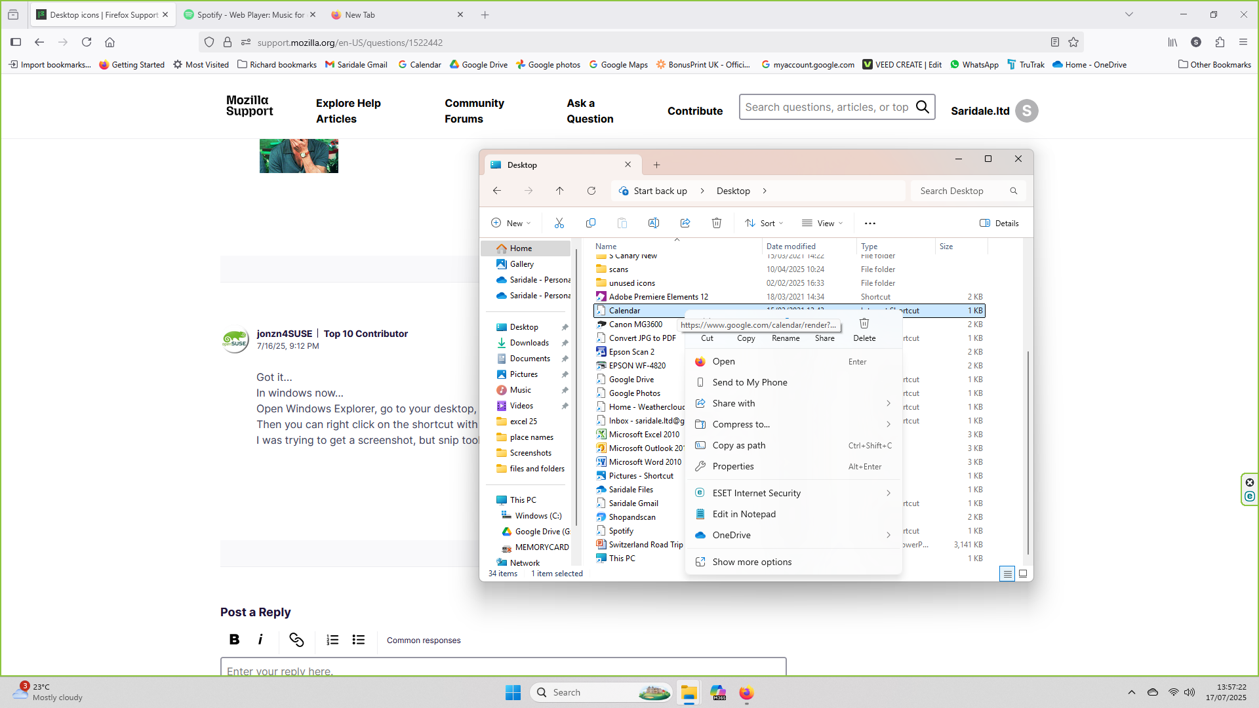
Task: Open the New dropdown in Explorer
Action: 511,223
